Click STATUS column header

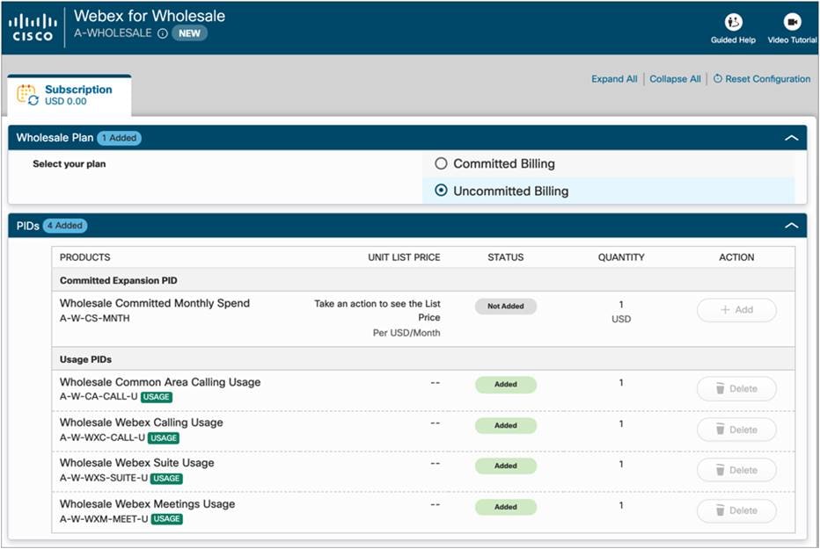(x=506, y=257)
